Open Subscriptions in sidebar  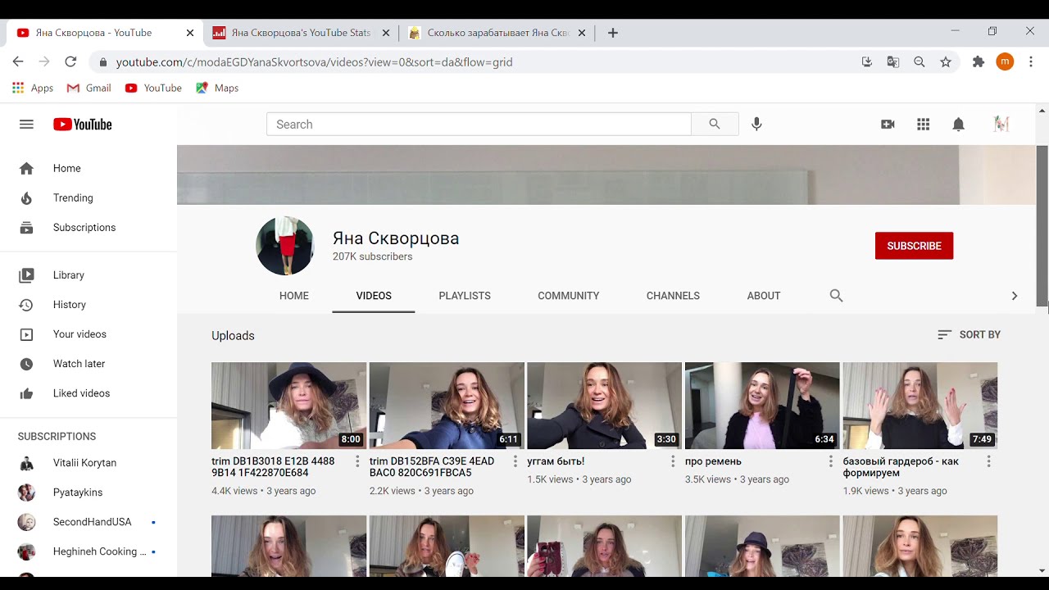89,227
